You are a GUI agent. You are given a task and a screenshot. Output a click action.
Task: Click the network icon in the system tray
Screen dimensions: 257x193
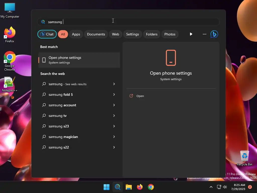[x=219, y=187]
